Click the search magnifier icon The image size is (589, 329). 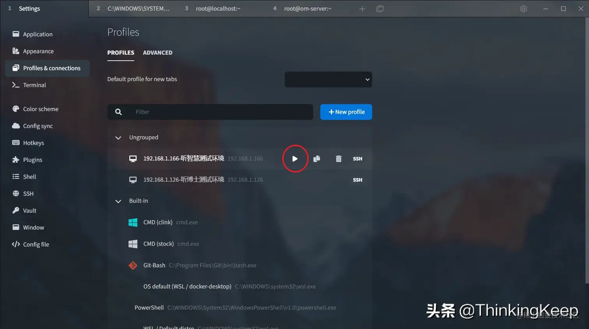pyautogui.click(x=118, y=112)
